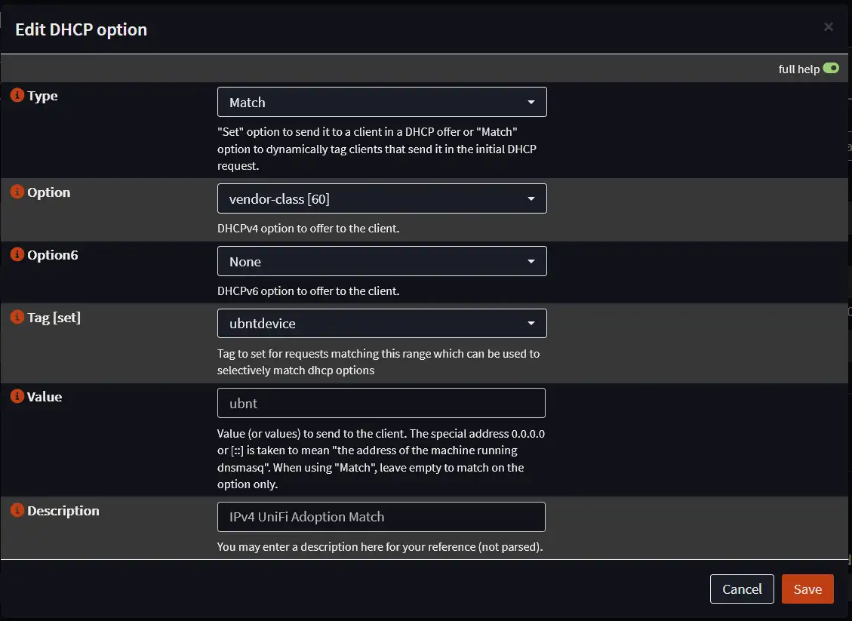Click the "Tag [set]" field label
The image size is (852, 621).
(x=54, y=318)
